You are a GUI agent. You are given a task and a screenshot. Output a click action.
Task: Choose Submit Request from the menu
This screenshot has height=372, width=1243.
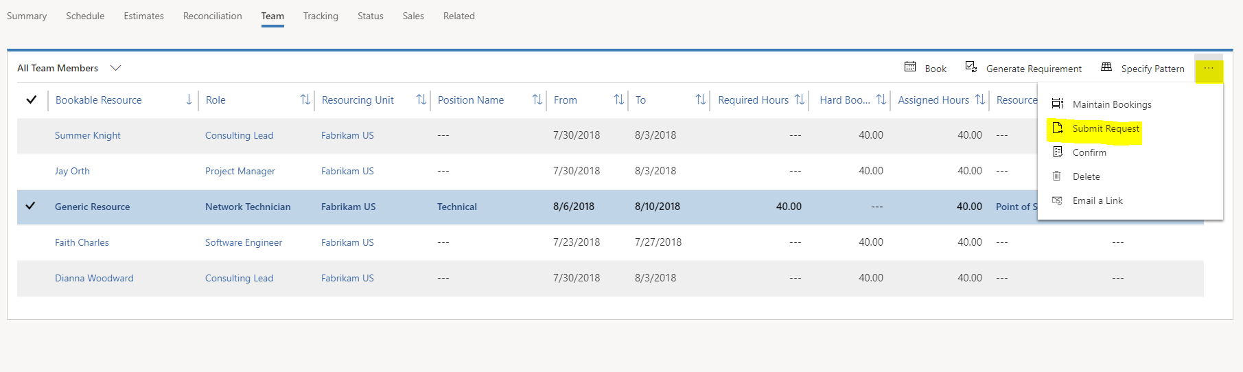[x=1105, y=128]
